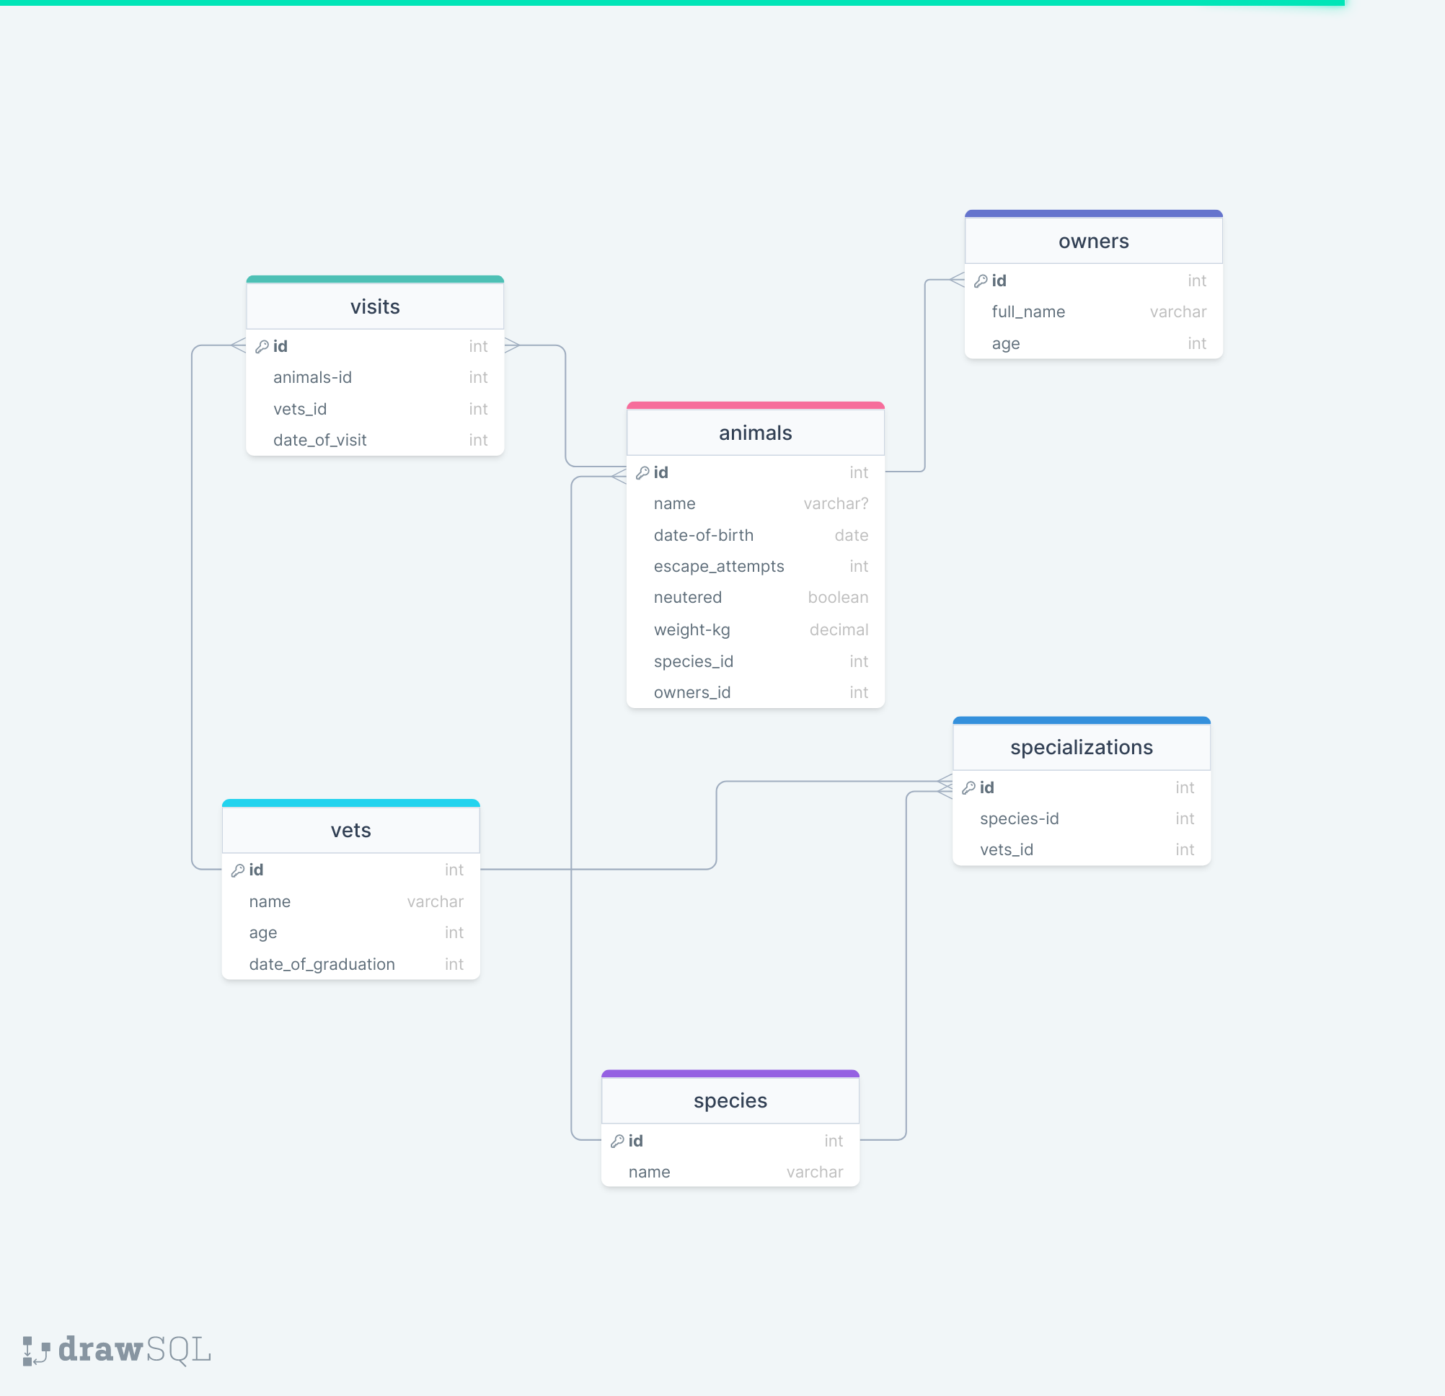Screen dimensions: 1445x1396
Task: Click the key icon in visits table
Action: pyautogui.click(x=262, y=346)
